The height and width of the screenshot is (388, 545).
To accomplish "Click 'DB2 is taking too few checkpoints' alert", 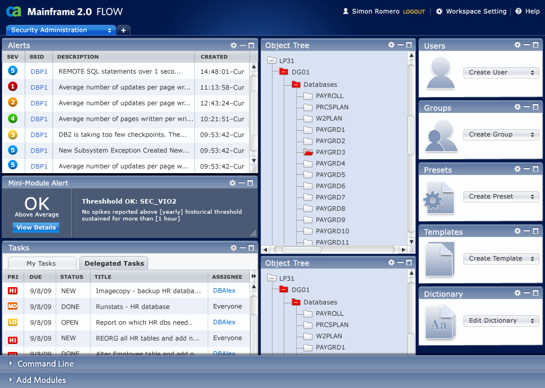I will (x=123, y=134).
